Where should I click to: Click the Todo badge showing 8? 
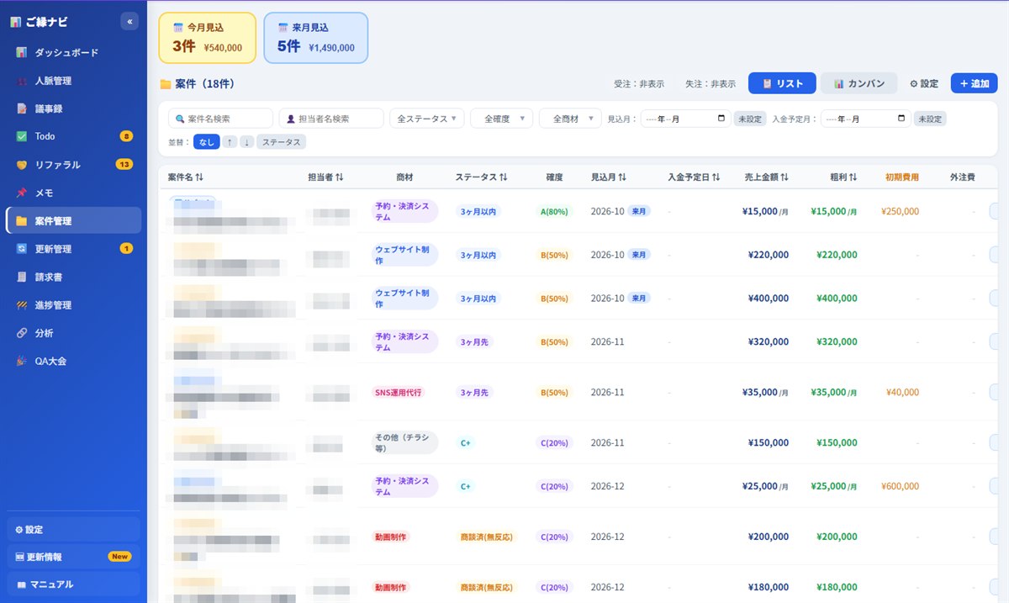[x=126, y=136]
